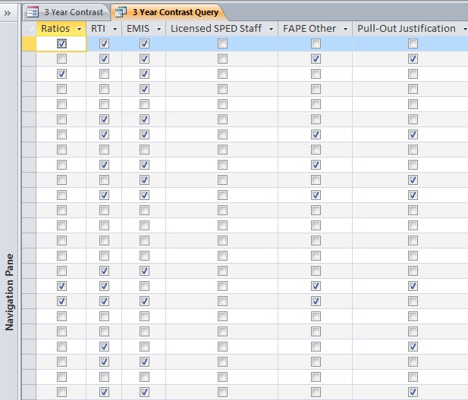
Task: Select the FAPE Other column header
Action: click(x=316, y=29)
